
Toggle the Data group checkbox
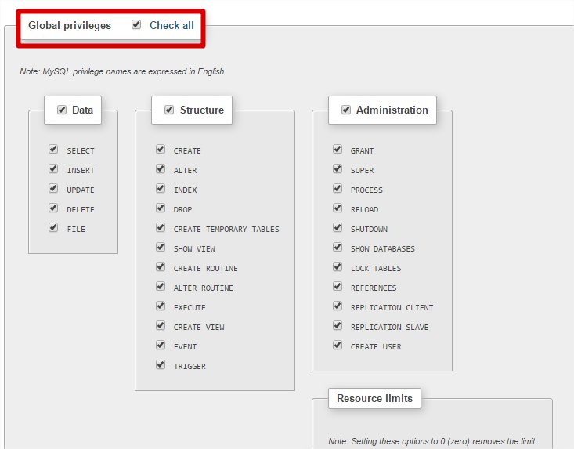62,110
